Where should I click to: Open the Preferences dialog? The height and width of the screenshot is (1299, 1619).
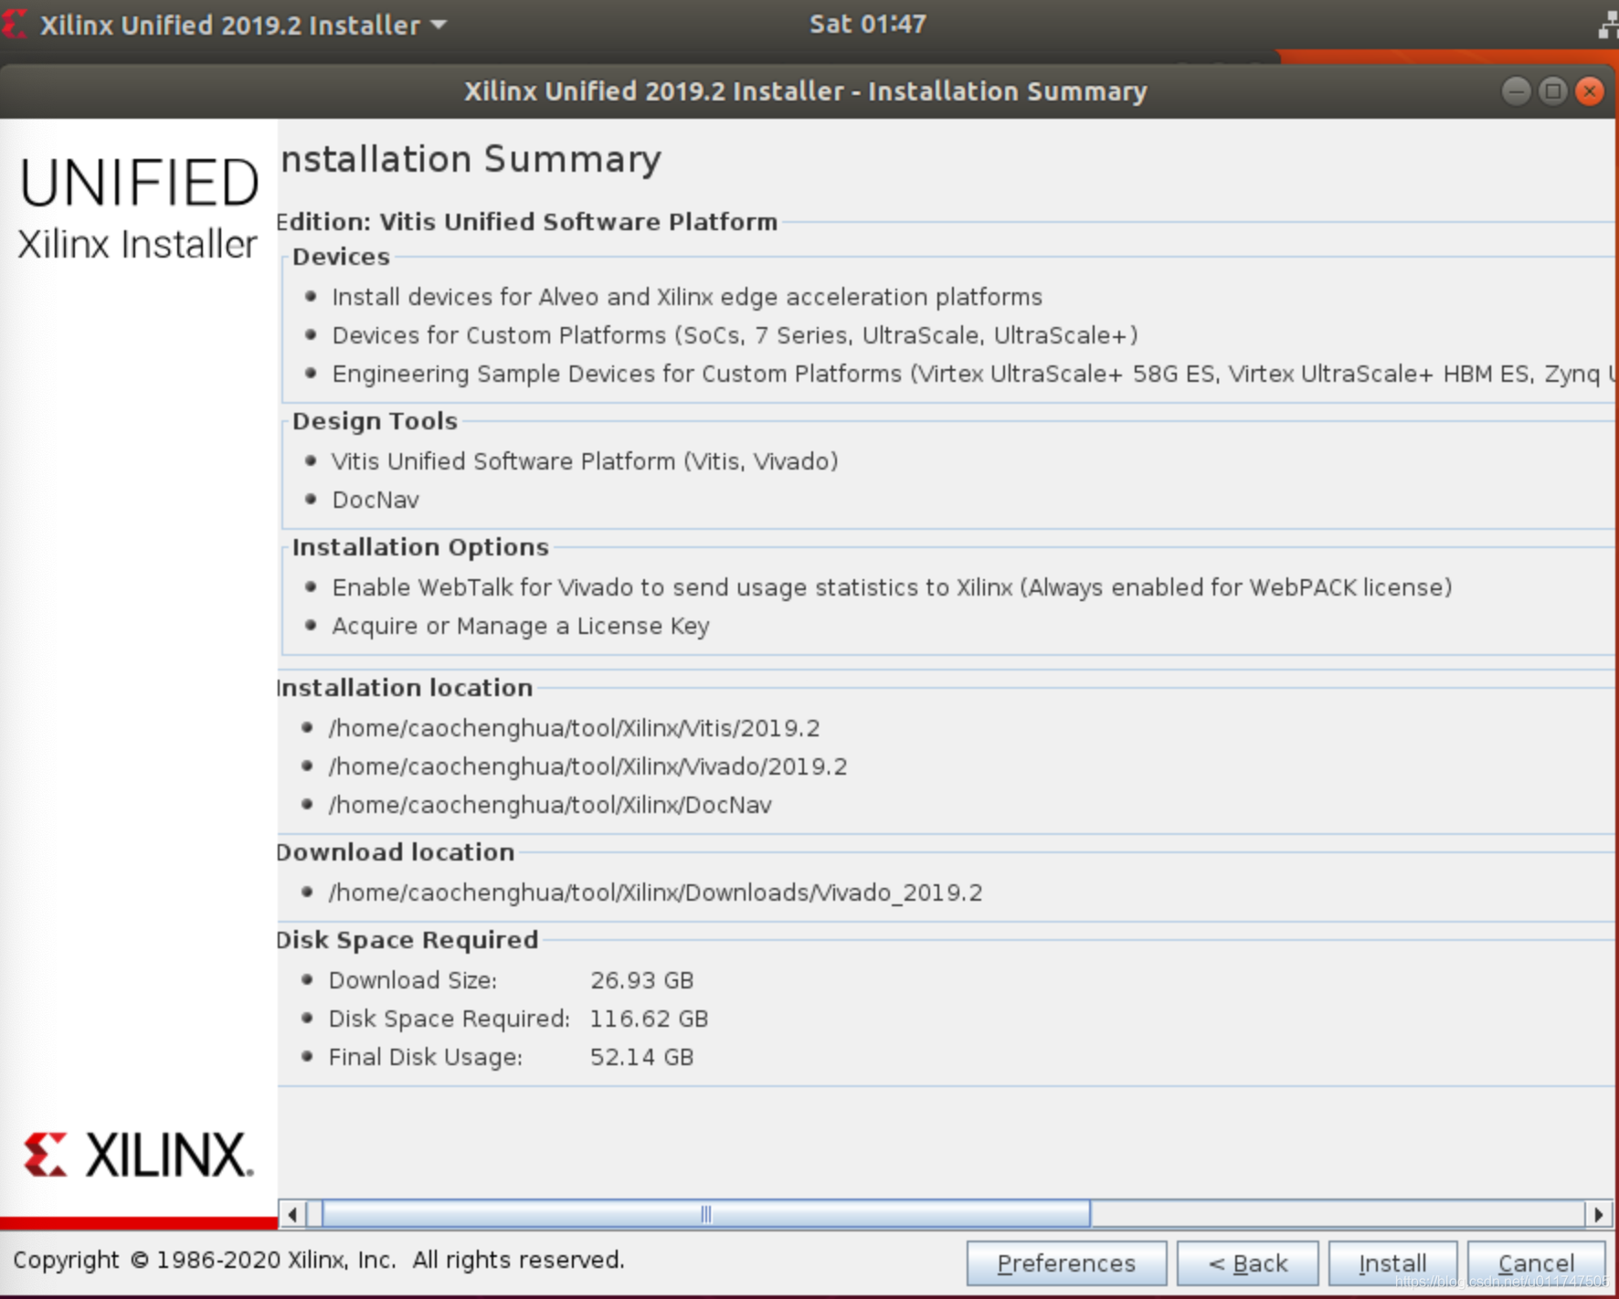[1066, 1263]
